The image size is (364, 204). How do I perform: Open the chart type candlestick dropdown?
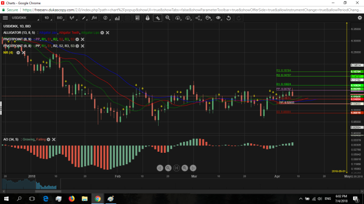(72, 18)
